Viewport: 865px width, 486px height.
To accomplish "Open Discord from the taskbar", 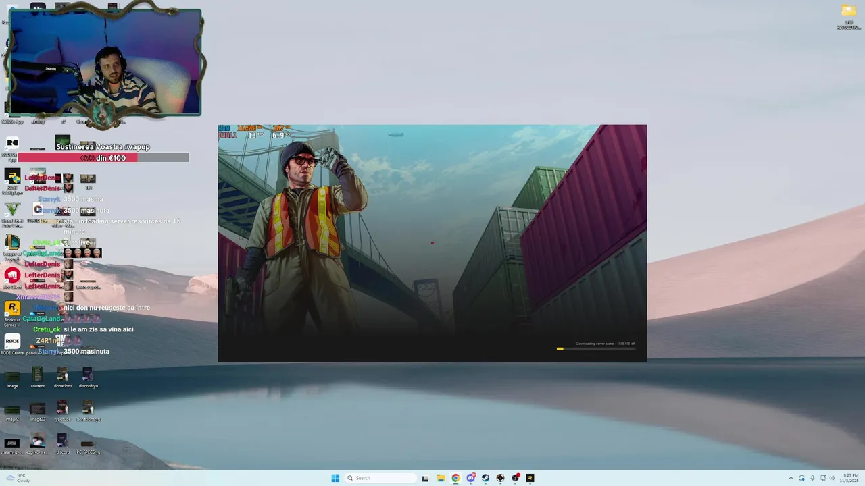I will click(470, 478).
